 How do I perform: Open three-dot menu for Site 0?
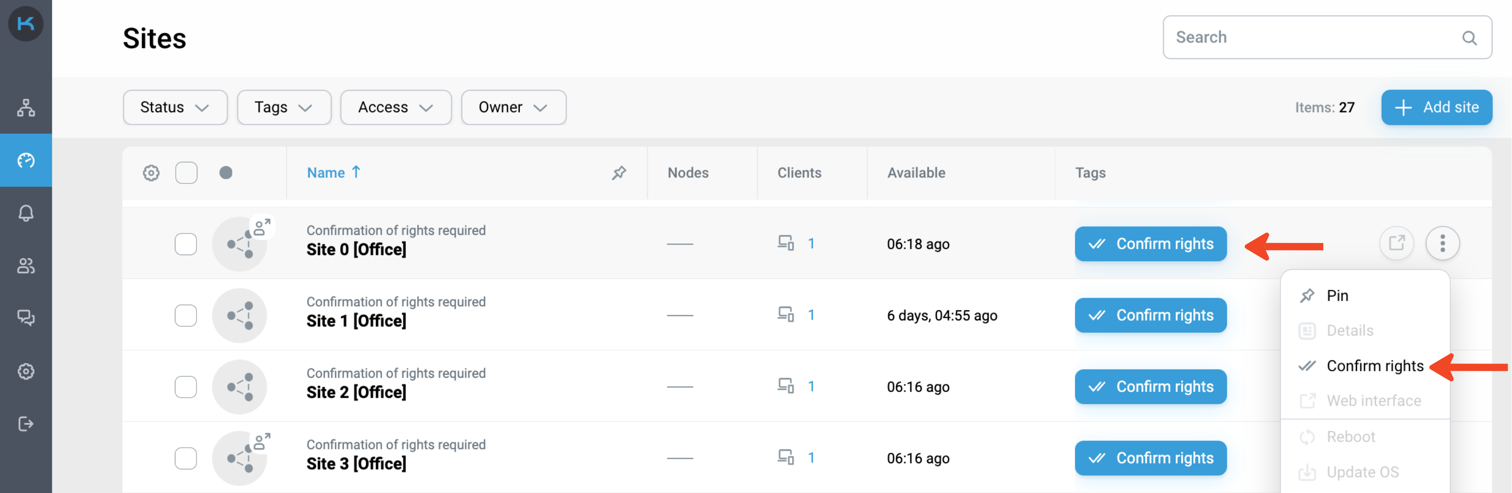click(x=1442, y=243)
